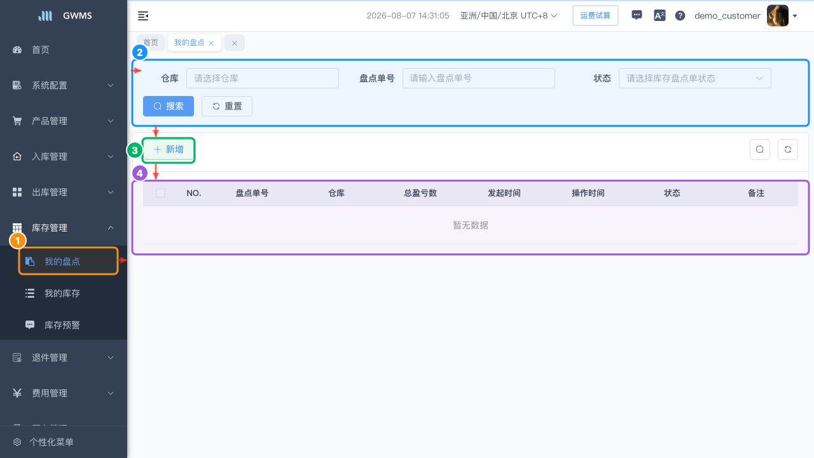Click the 搜索 search button
Viewport: 814px width, 458px height.
[x=169, y=106]
